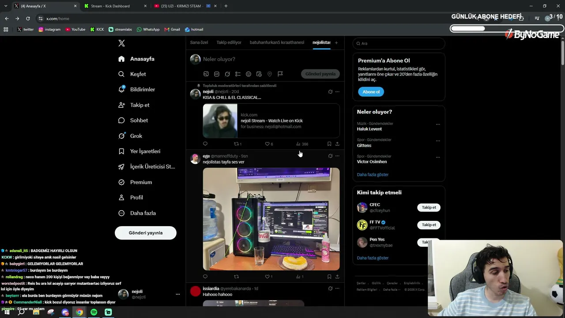Click the Grok enhance icon in composer
The width and height of the screenshot is (565, 318).
point(227,74)
